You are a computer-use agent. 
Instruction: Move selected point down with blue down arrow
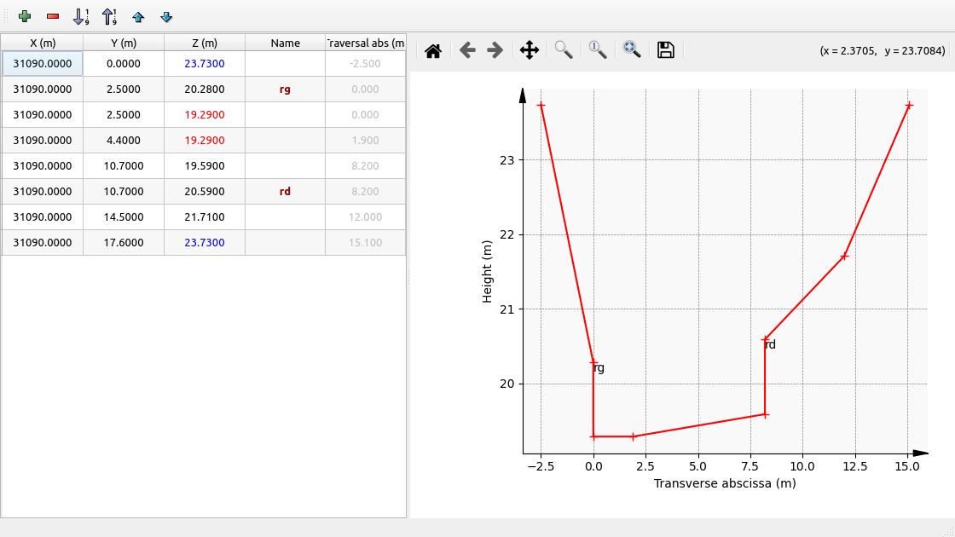tap(166, 16)
